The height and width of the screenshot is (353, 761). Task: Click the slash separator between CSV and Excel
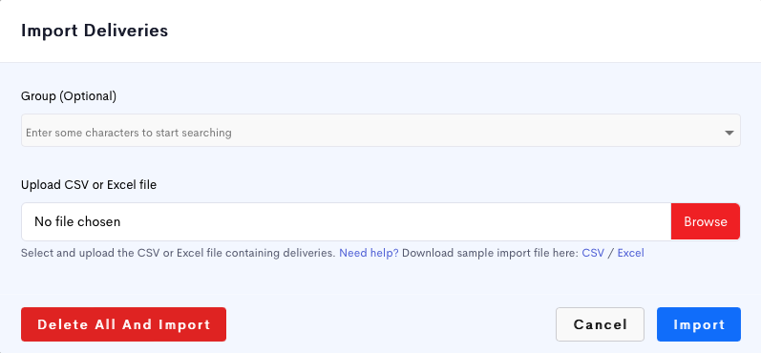pyautogui.click(x=610, y=253)
